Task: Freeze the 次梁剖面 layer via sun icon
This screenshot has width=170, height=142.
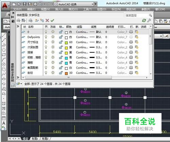Action: pyautogui.click(x=53, y=47)
